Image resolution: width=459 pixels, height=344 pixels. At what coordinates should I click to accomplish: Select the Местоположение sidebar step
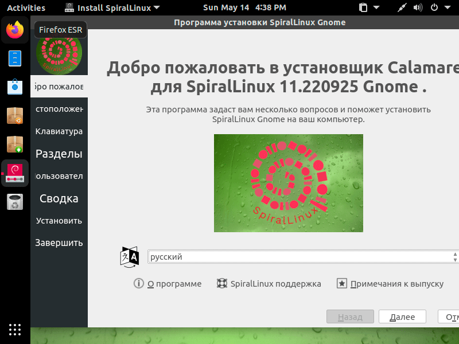click(x=59, y=109)
